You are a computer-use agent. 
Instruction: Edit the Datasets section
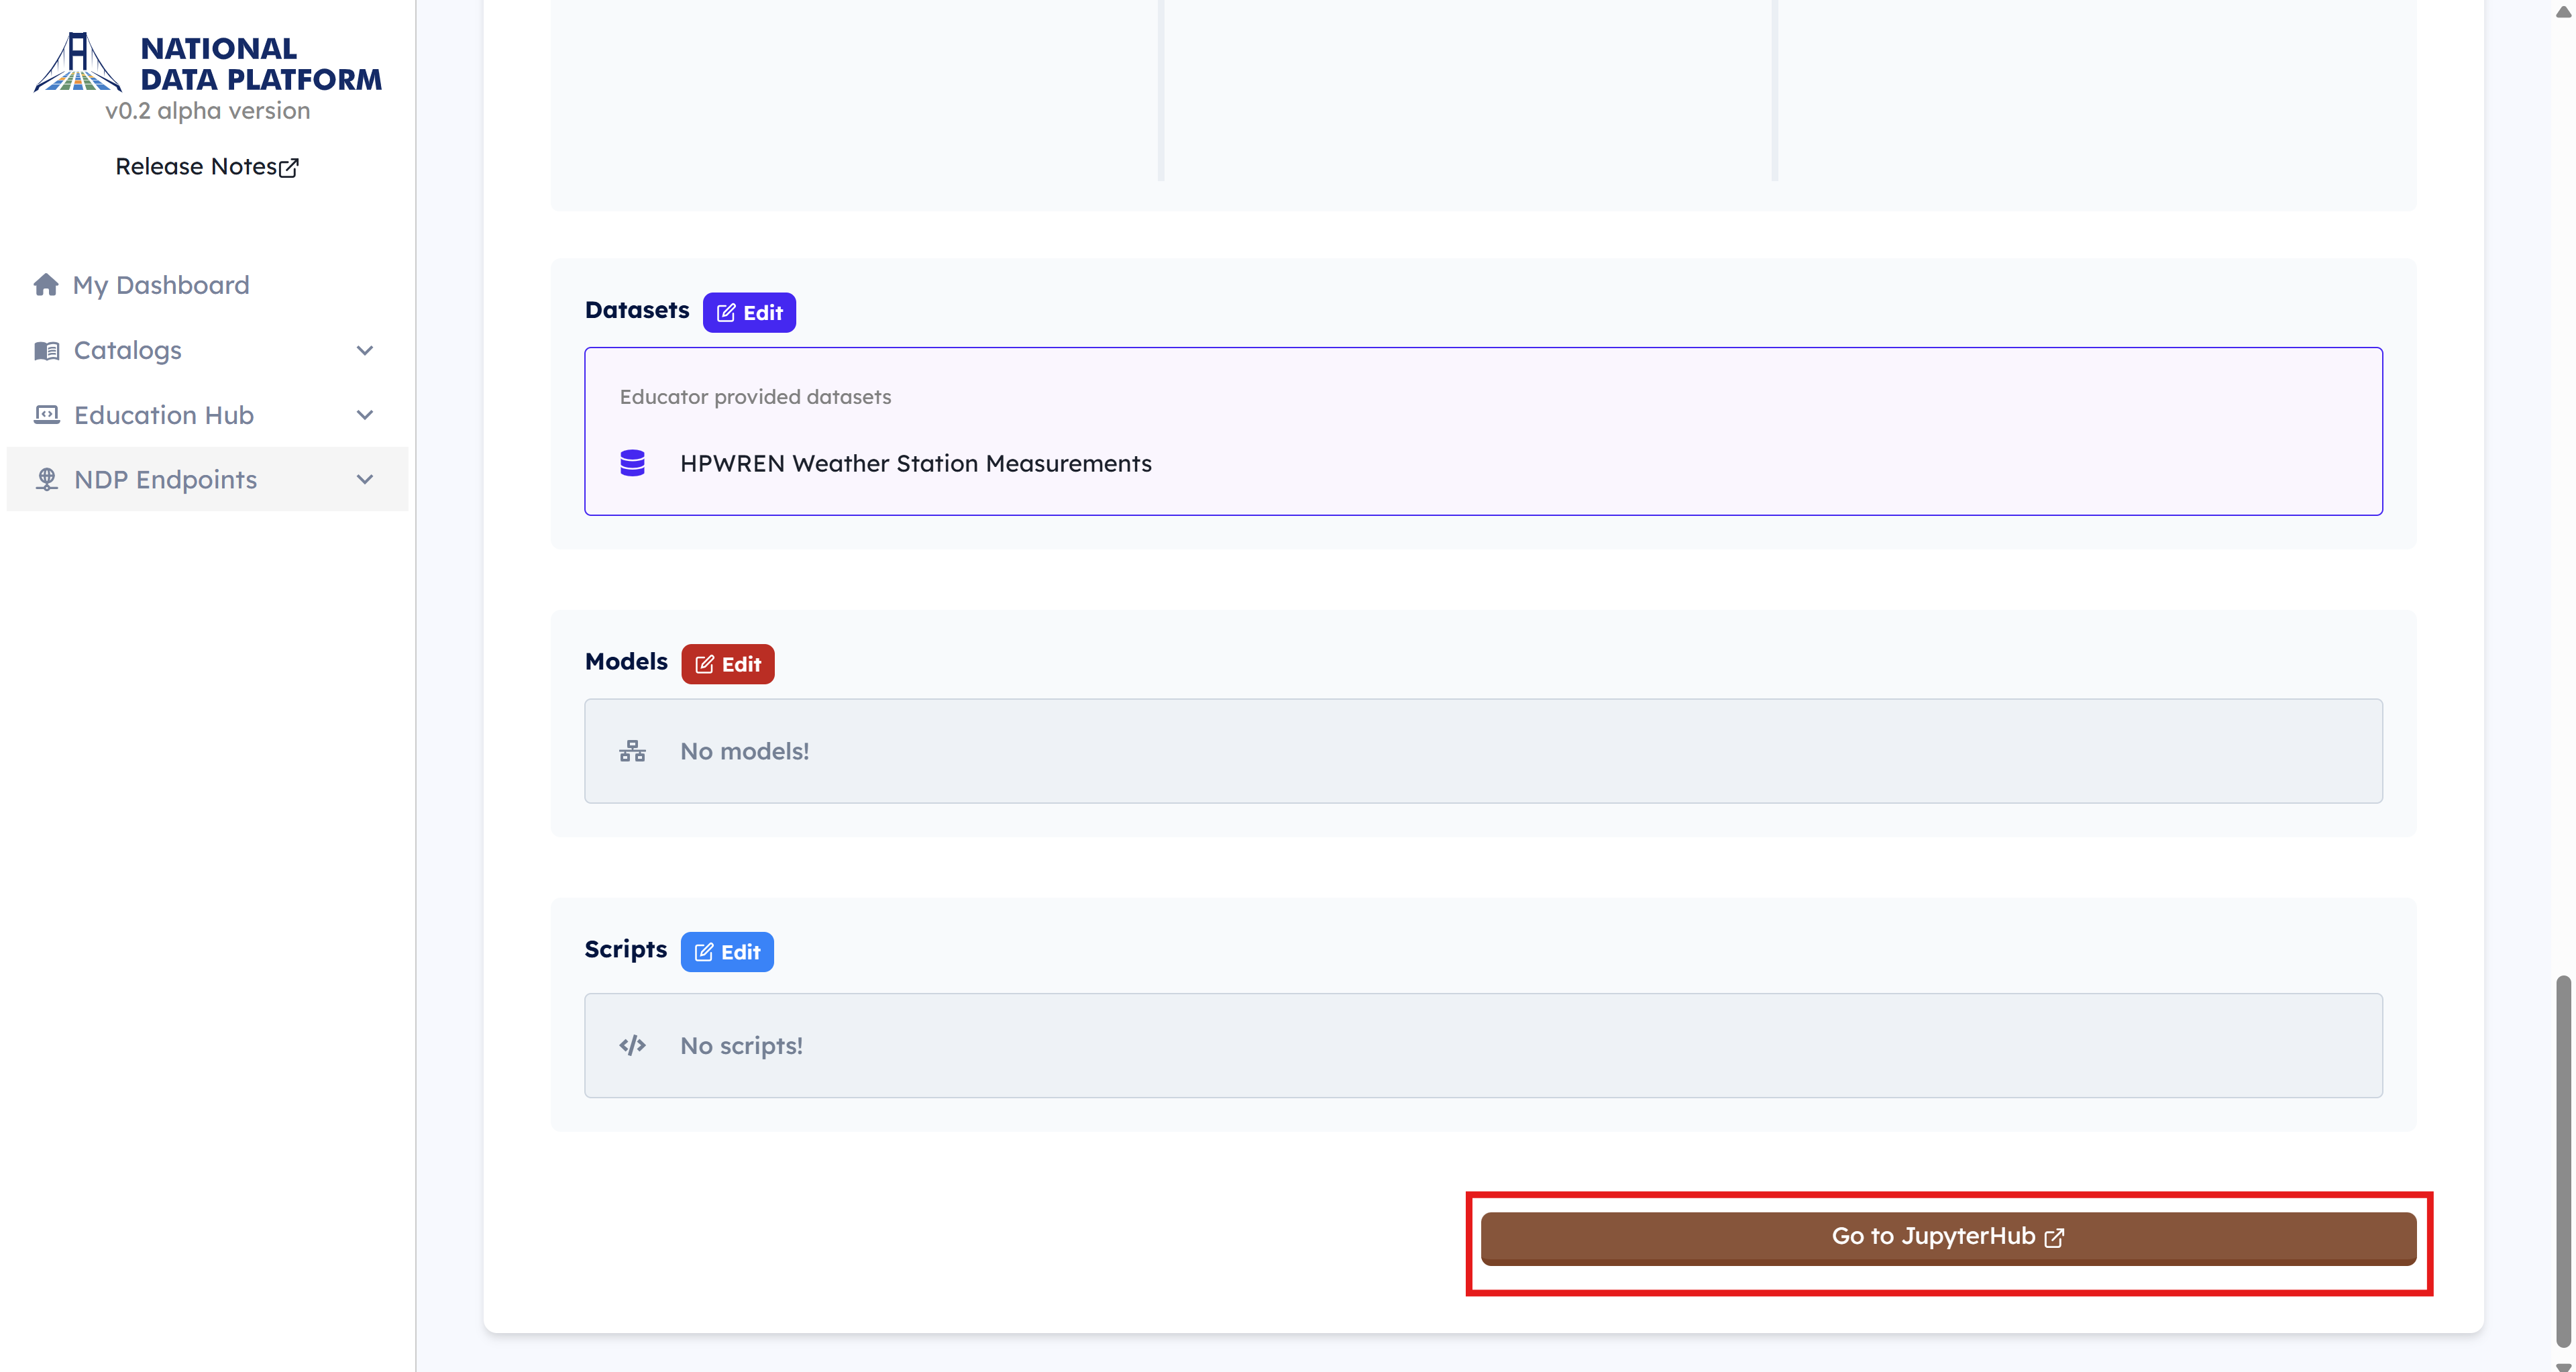pos(749,313)
